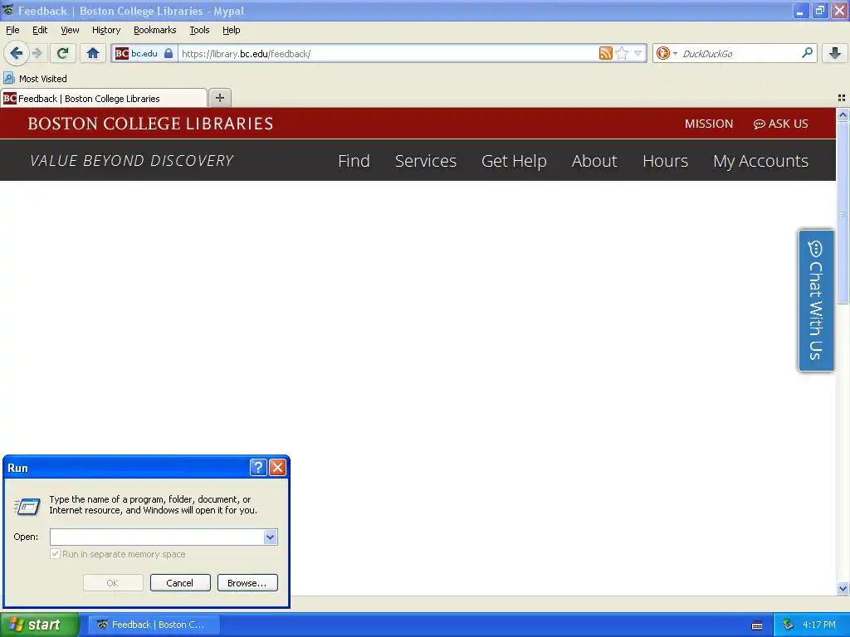Click the forward navigation arrow
This screenshot has height=637, width=850.
(x=37, y=54)
